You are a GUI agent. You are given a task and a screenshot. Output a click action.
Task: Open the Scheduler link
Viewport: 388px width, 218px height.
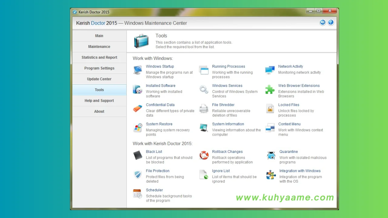154,190
